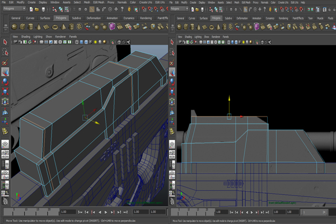The height and width of the screenshot is (224, 336).
Task: Create a polygon cone in left window shelf
Action: (39, 27)
